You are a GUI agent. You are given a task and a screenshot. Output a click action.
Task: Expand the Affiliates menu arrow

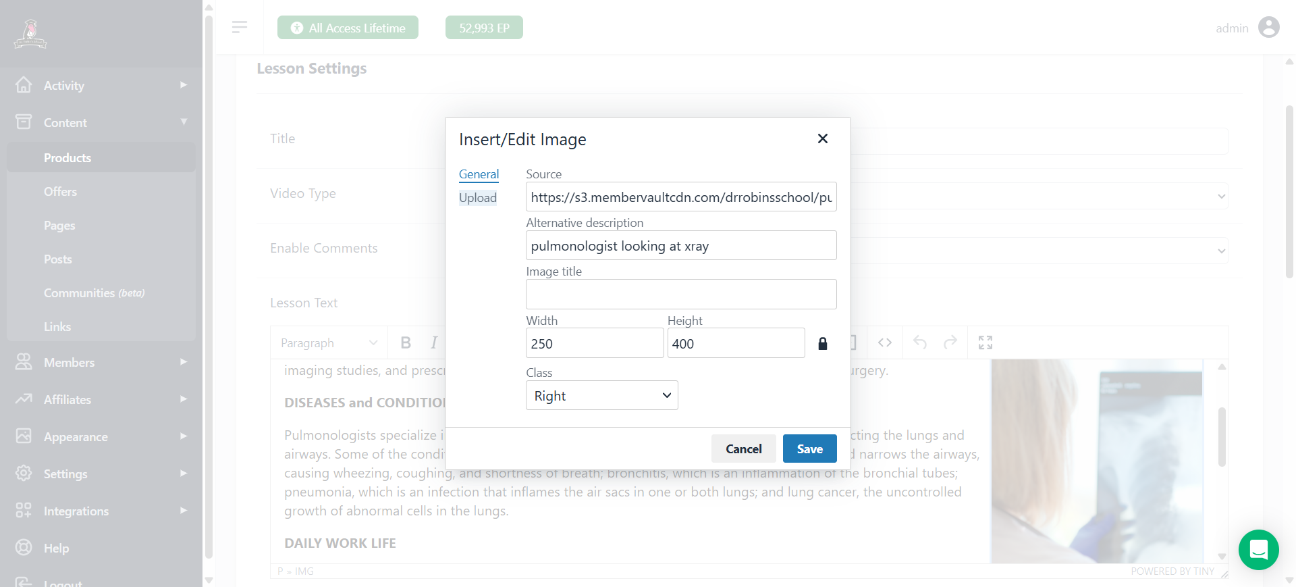click(183, 399)
